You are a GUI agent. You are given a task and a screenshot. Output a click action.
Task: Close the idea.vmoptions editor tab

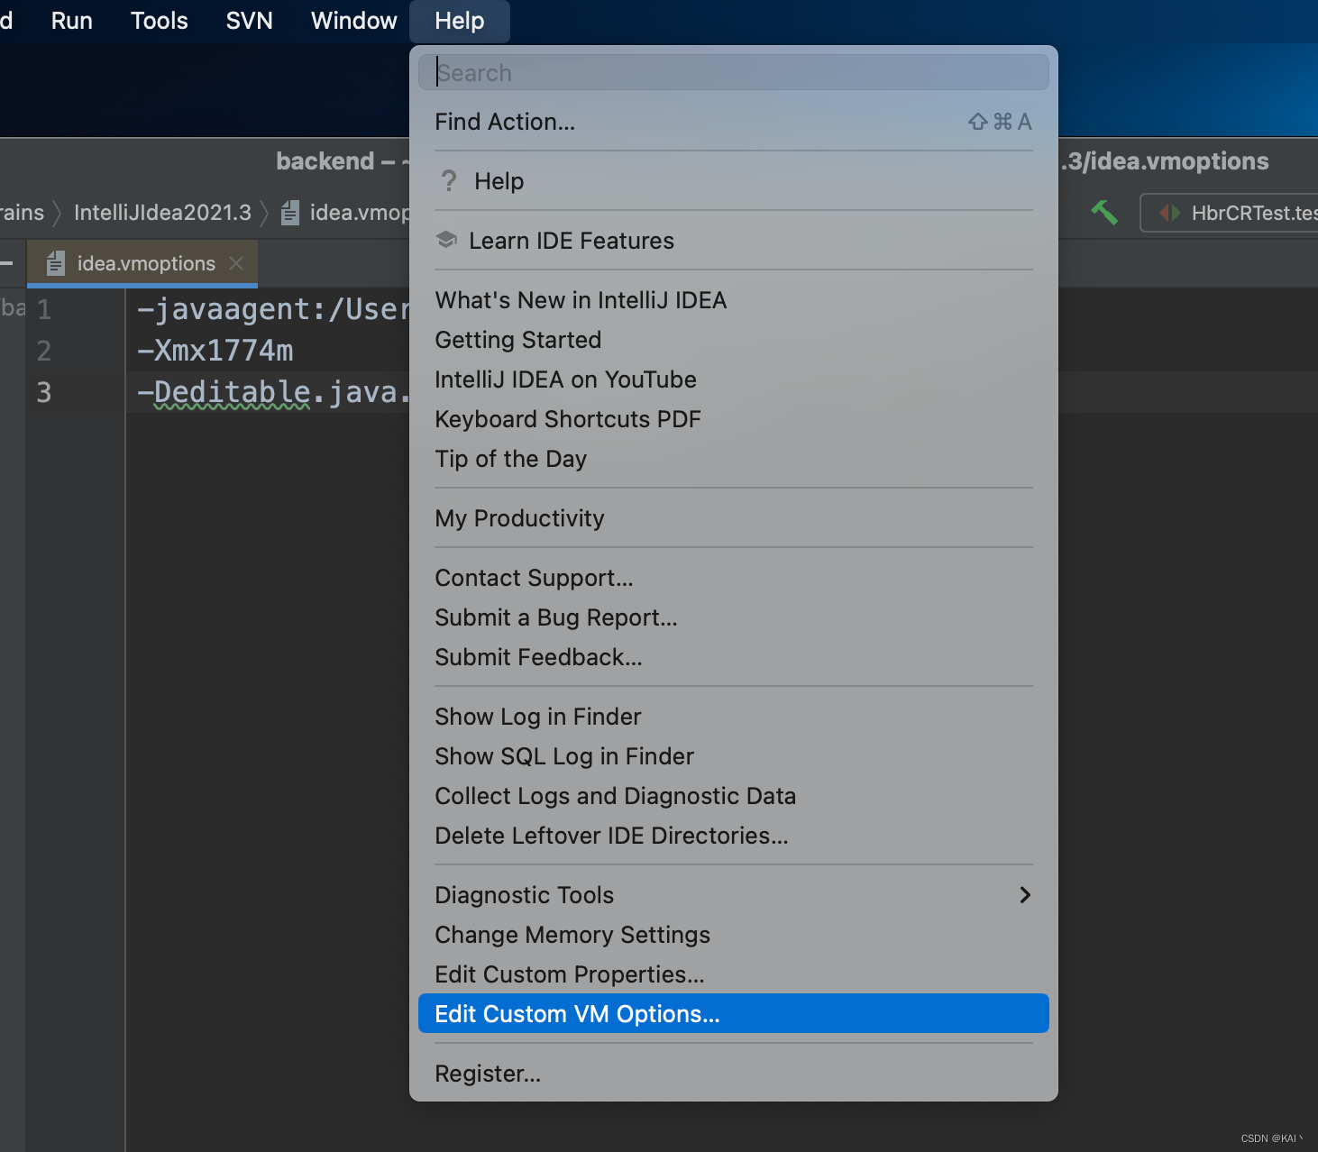236,263
